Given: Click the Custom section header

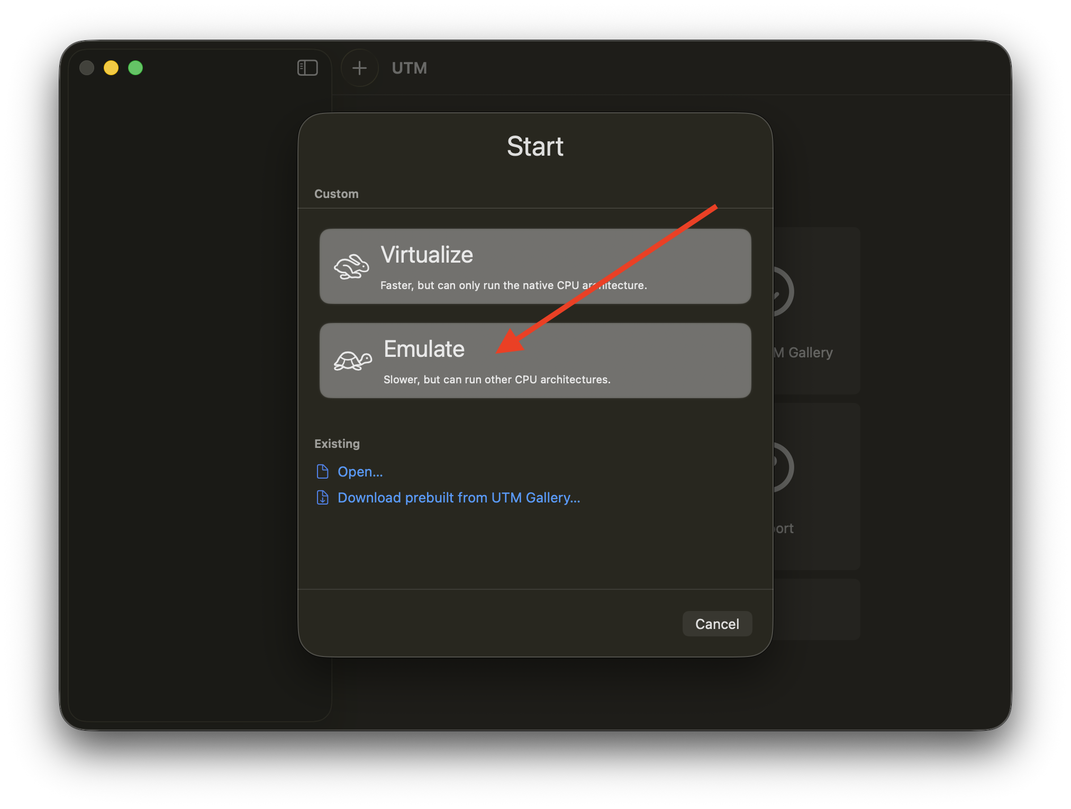Looking at the screenshot, I should (337, 194).
